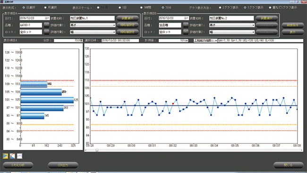The image size is (307, 173).
Task: Click the 装置名称 field showing 加工装置No.2
Action: [x=231, y=18]
